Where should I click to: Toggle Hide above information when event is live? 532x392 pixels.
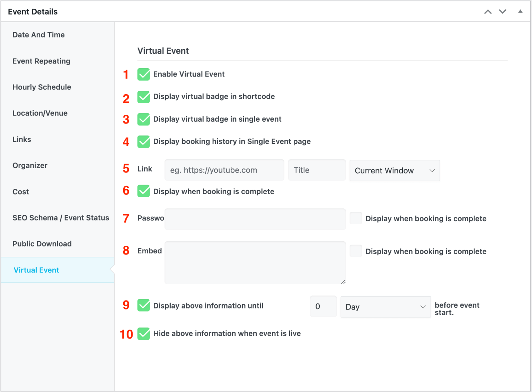pyautogui.click(x=143, y=334)
